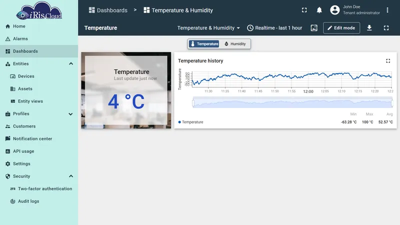
Task: Click the 2FA icon
Action: pyautogui.click(x=13, y=189)
